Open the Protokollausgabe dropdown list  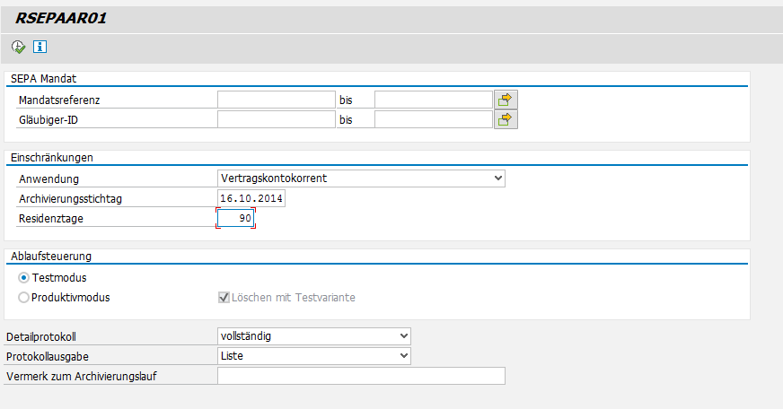pos(401,355)
